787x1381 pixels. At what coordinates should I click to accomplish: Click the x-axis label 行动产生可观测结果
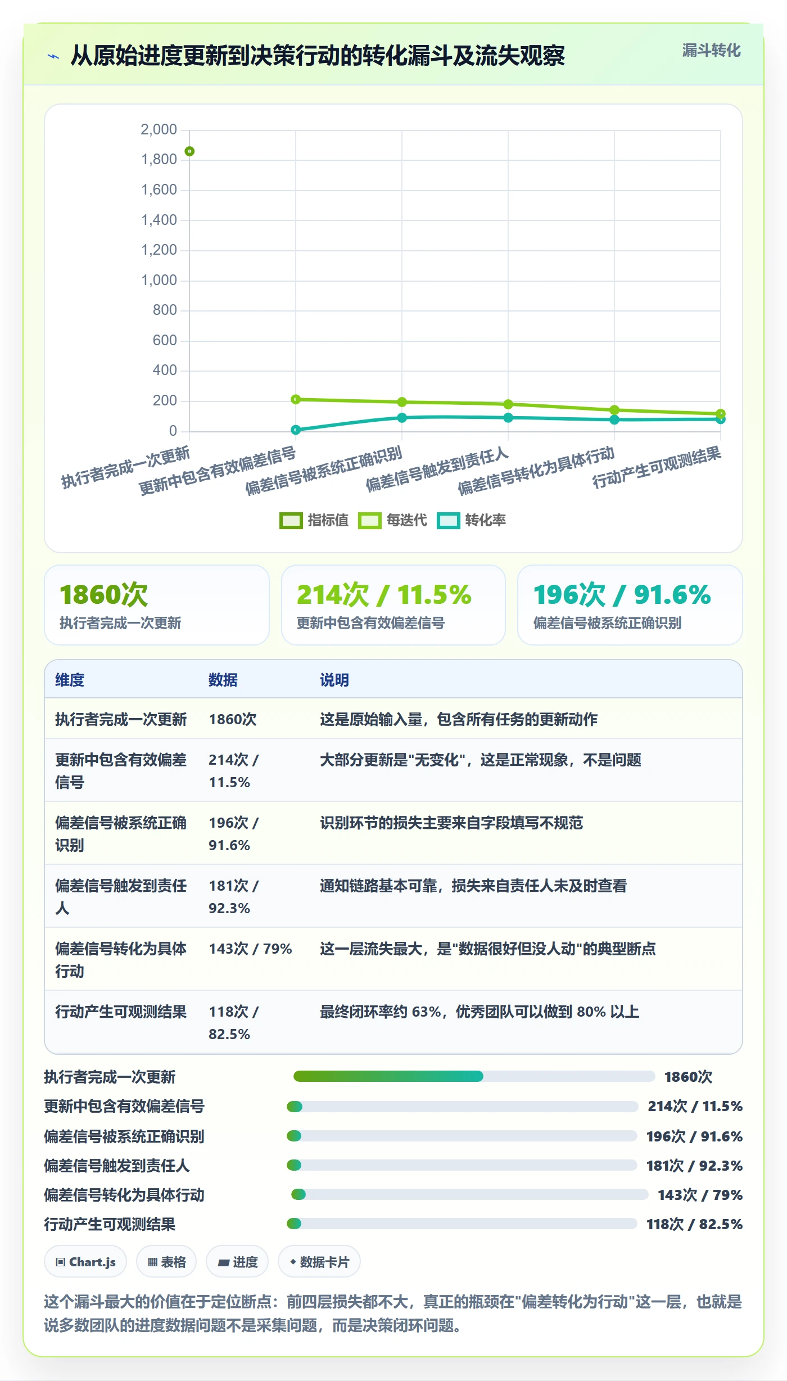pyautogui.click(x=657, y=468)
